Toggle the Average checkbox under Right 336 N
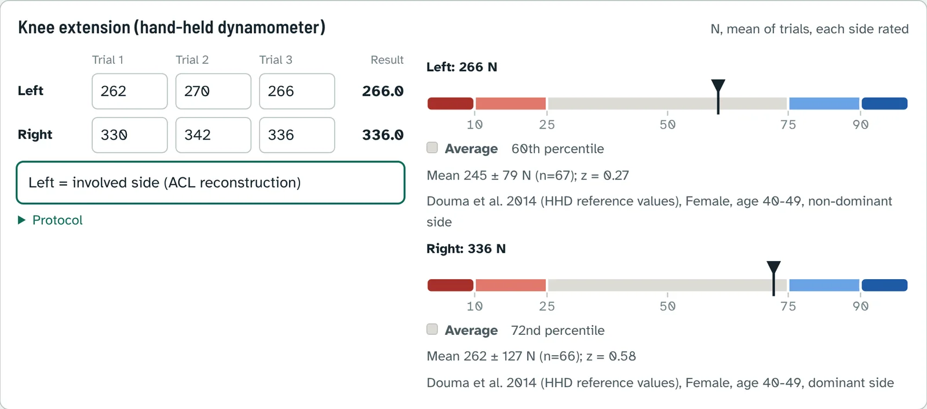Viewport: 927px width, 409px height. click(432, 329)
